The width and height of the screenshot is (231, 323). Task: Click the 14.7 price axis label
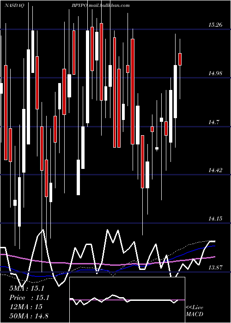coord(213,122)
